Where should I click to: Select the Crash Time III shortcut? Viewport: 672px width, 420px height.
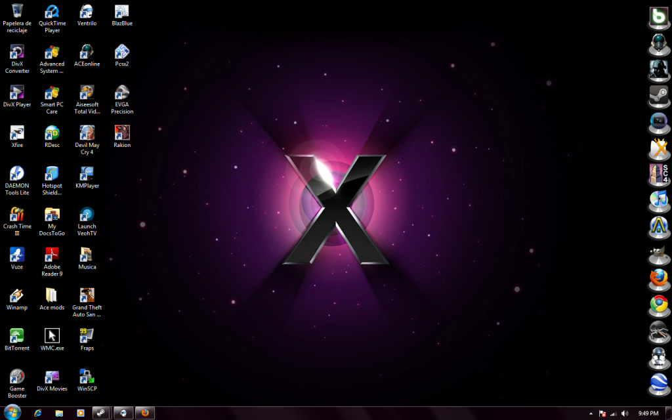click(17, 221)
